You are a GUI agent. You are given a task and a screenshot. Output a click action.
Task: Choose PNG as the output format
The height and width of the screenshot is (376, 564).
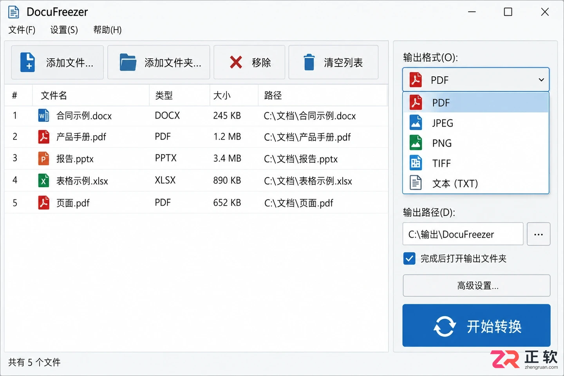coord(475,143)
